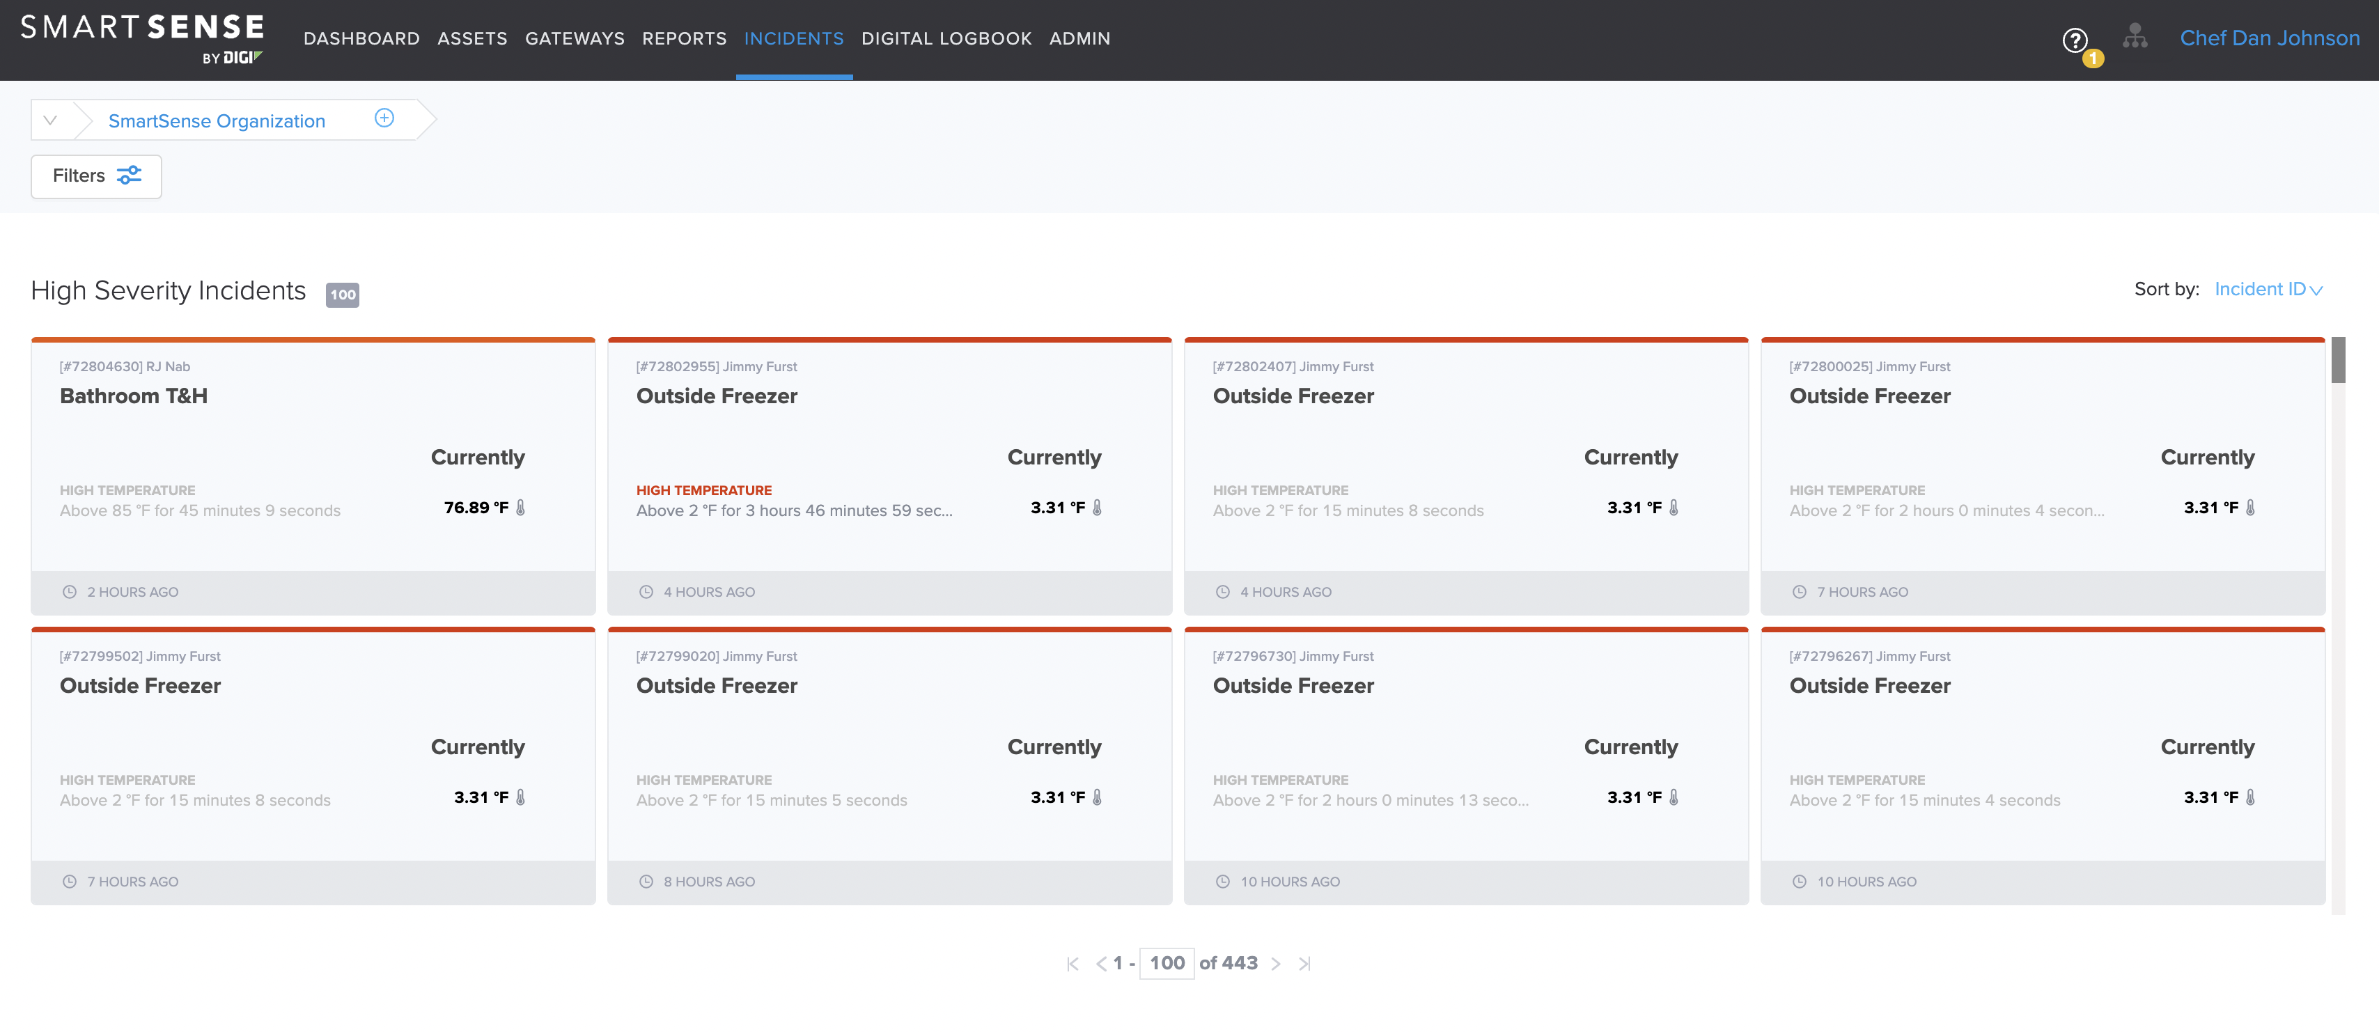Go to the next page arrow
This screenshot has height=1032, width=2379.
click(1275, 964)
